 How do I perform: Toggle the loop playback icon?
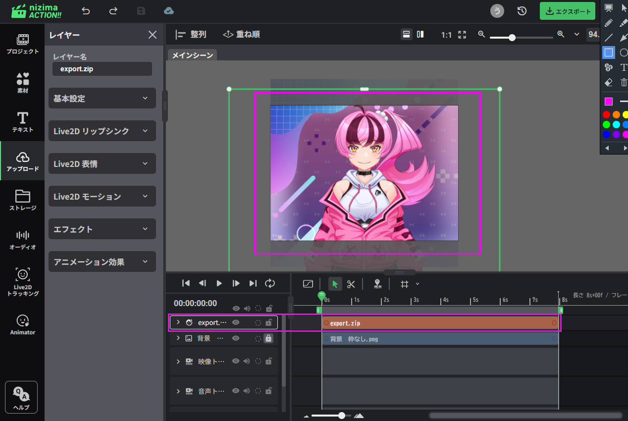tap(270, 283)
